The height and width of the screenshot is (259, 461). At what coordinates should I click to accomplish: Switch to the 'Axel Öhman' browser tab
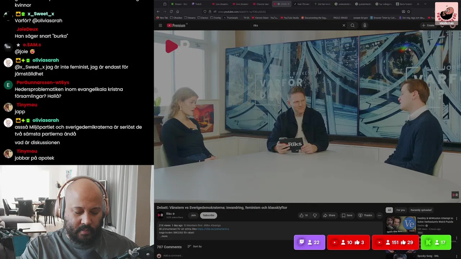pyautogui.click(x=302, y=4)
